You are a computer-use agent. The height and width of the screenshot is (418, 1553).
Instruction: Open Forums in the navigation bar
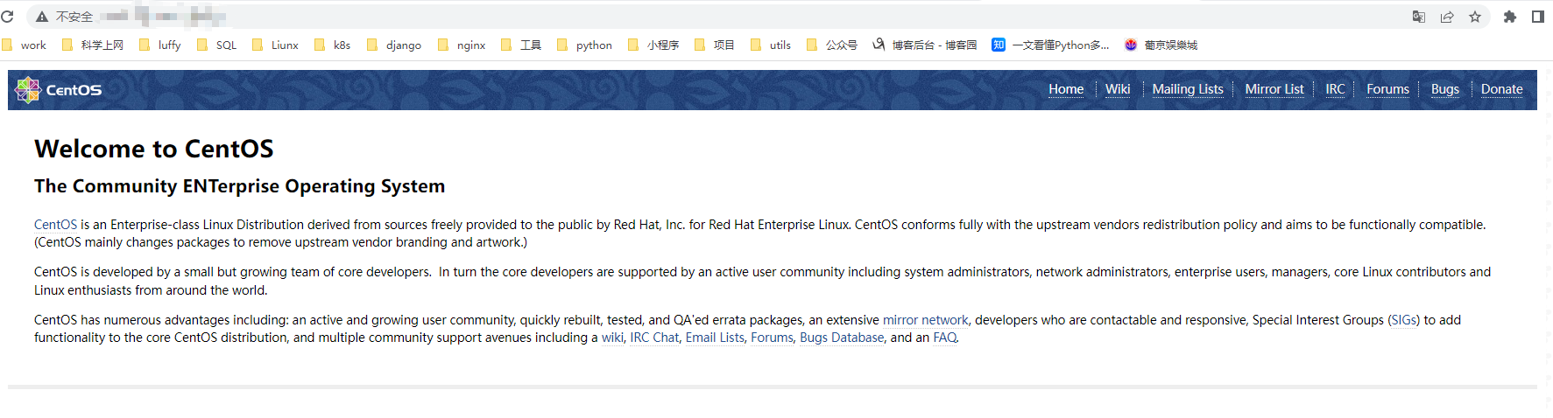coord(1387,89)
